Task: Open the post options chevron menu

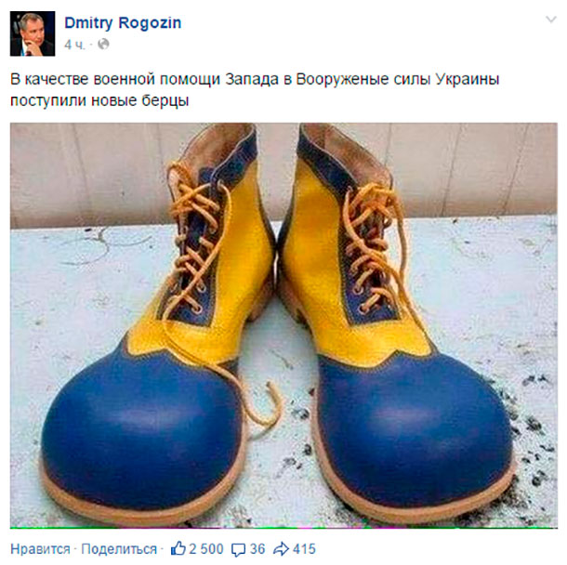Action: point(550,20)
